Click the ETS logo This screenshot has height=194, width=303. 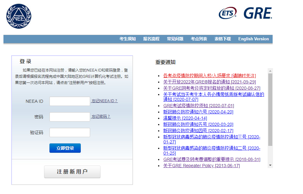[228, 13]
